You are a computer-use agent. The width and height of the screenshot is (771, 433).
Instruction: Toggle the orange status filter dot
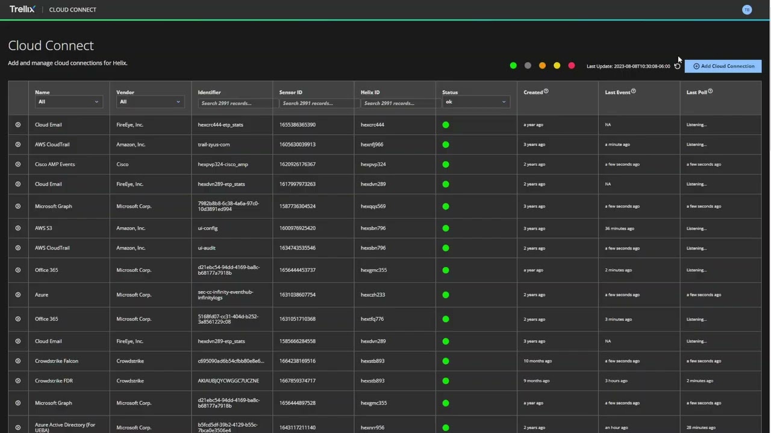point(542,66)
